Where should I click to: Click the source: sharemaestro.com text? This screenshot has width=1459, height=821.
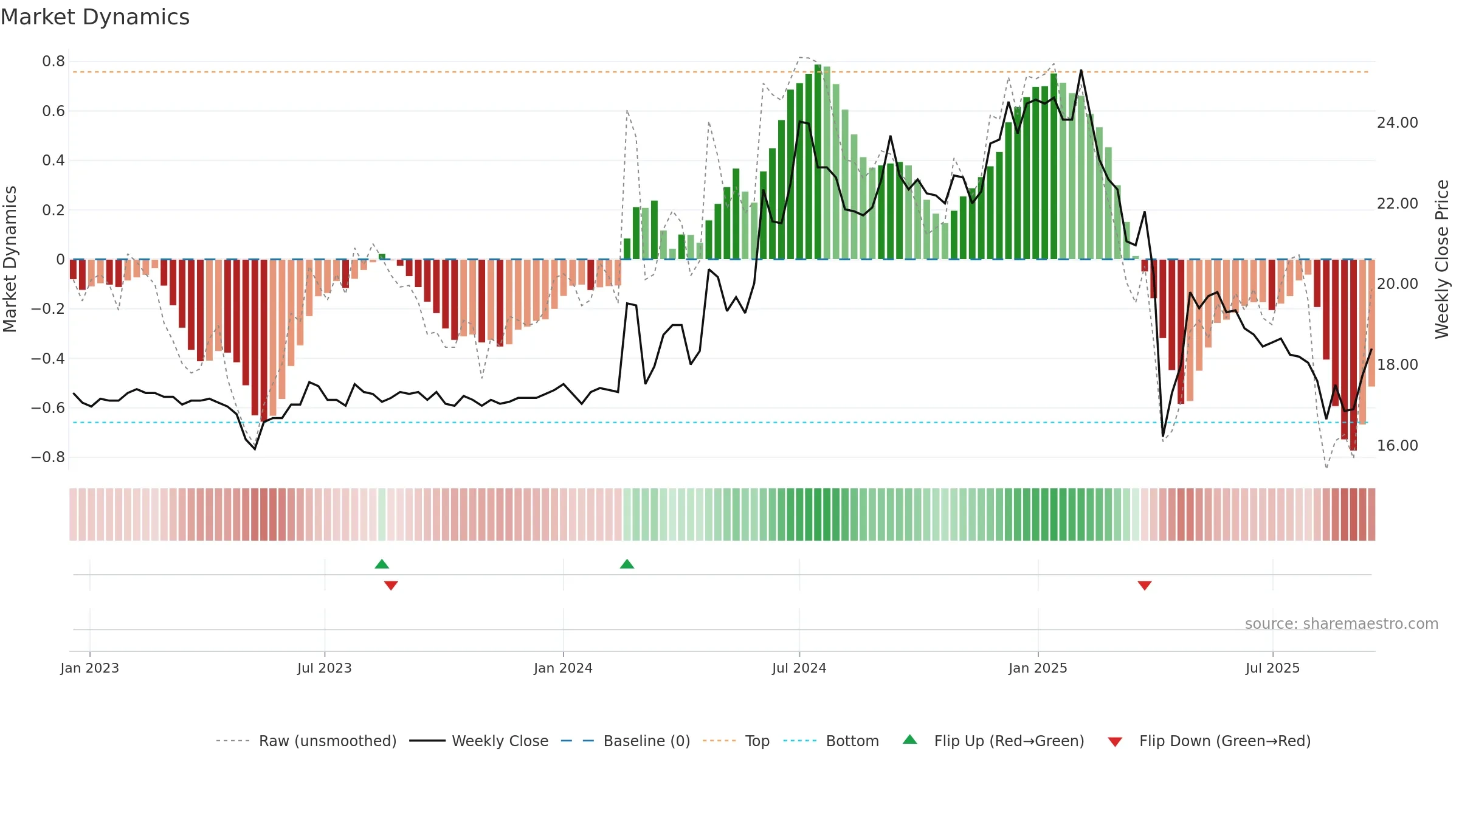point(1342,623)
